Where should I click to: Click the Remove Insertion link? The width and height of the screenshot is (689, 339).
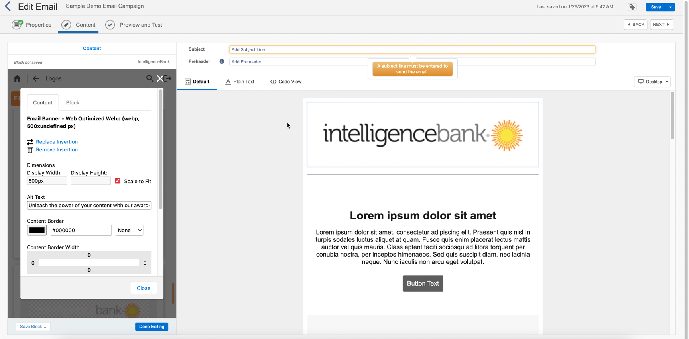tap(57, 150)
